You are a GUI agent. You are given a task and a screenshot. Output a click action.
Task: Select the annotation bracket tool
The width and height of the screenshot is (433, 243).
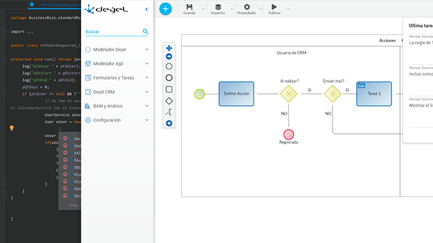click(x=169, y=112)
